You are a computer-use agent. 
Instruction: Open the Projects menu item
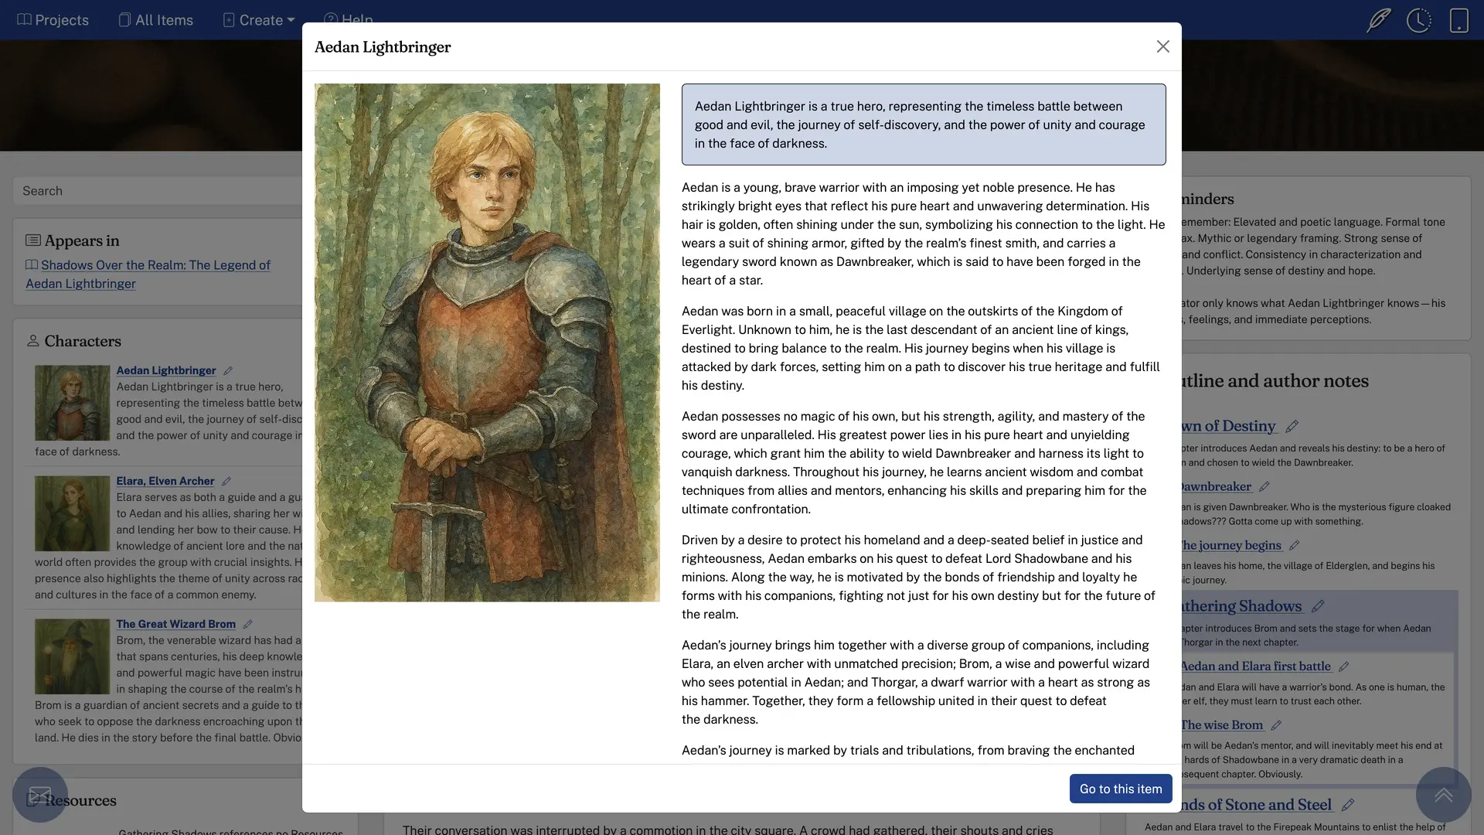point(53,20)
